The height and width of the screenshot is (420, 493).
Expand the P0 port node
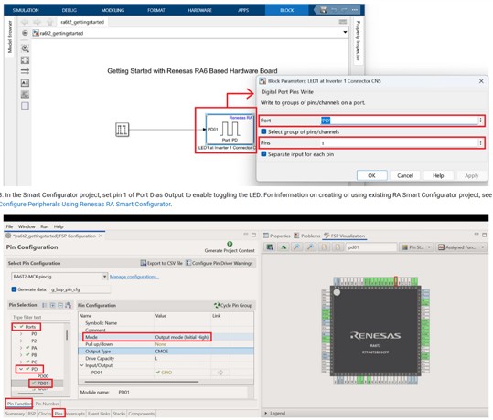point(21,333)
